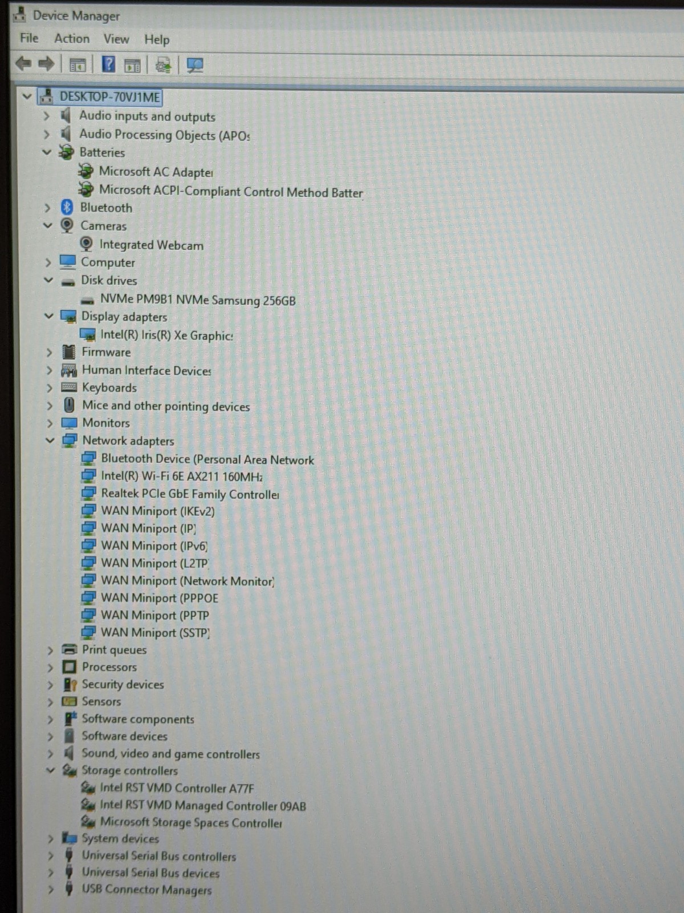
Task: Collapse the Display adapters category
Action: (x=49, y=316)
